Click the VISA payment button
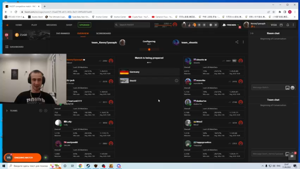This screenshot has width=300, height=169. [x=274, y=25]
